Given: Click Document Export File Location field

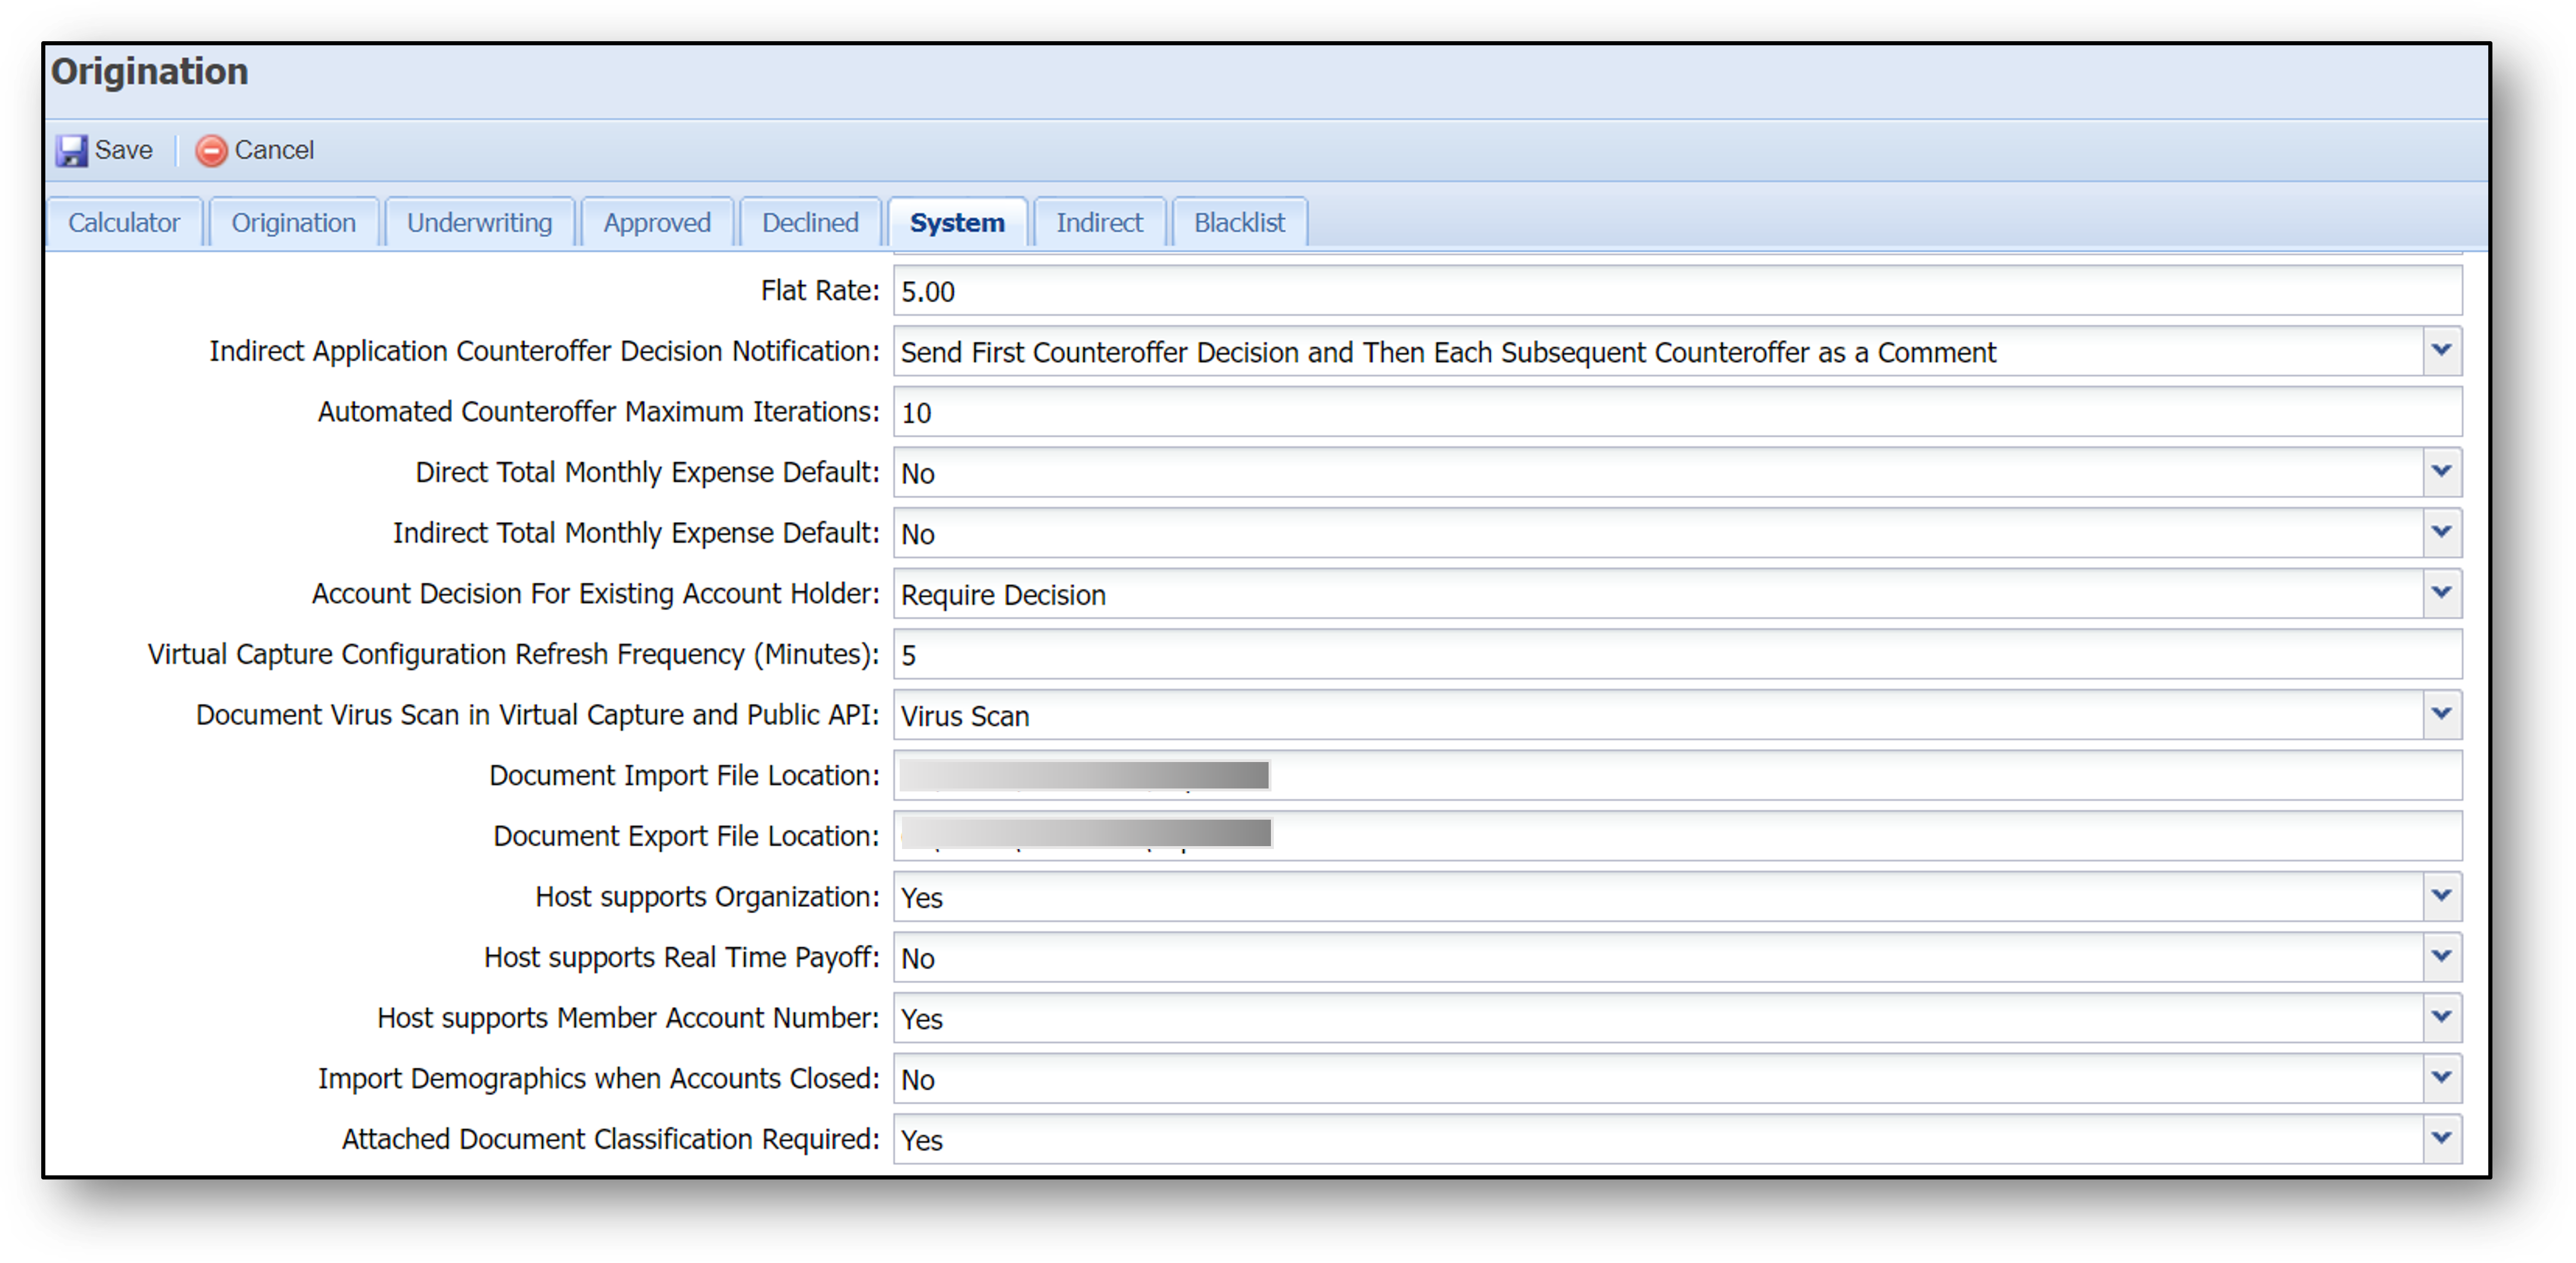Looking at the screenshot, I should coord(1677,836).
